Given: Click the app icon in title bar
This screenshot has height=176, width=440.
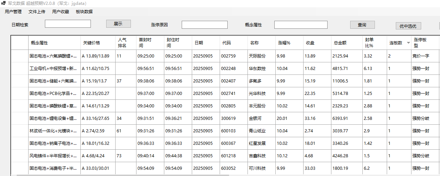Looking at the screenshot, I should pyautogui.click(x=3, y=3).
